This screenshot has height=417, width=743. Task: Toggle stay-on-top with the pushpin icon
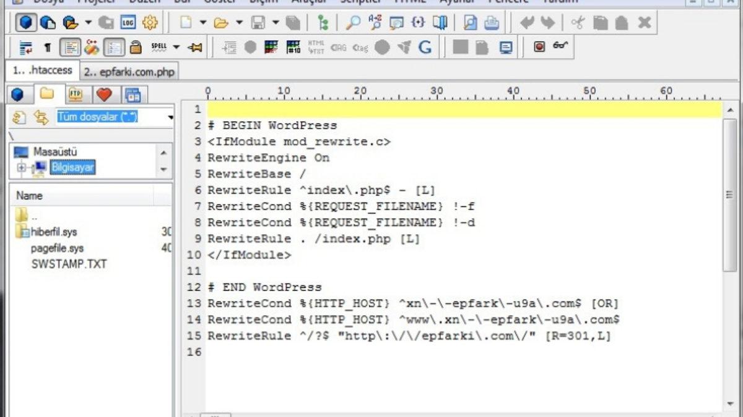click(196, 46)
